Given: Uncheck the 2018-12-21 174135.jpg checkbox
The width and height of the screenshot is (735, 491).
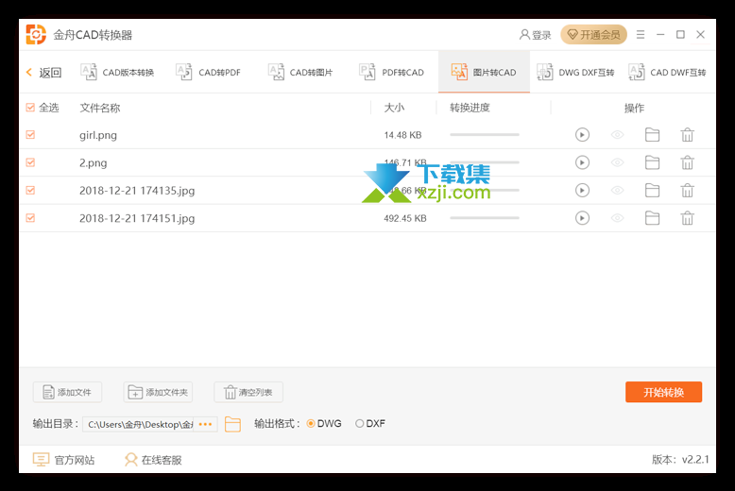Looking at the screenshot, I should coord(30,190).
